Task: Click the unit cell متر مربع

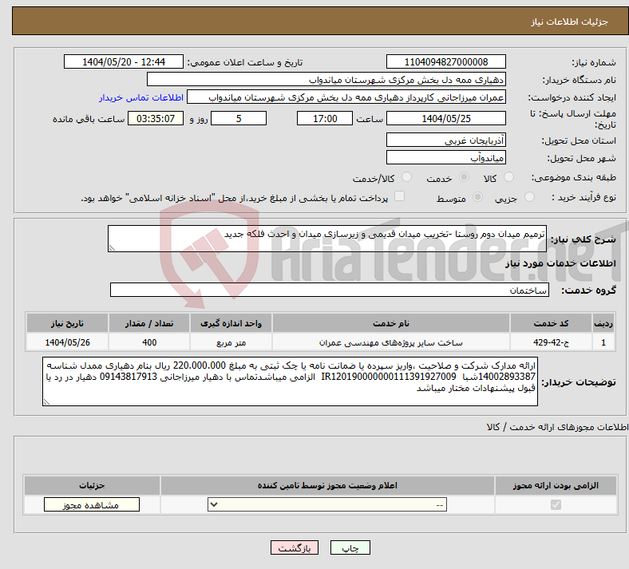Action: 231,342
